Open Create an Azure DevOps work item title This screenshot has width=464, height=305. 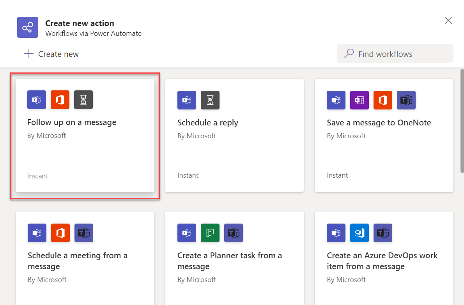pos(382,261)
